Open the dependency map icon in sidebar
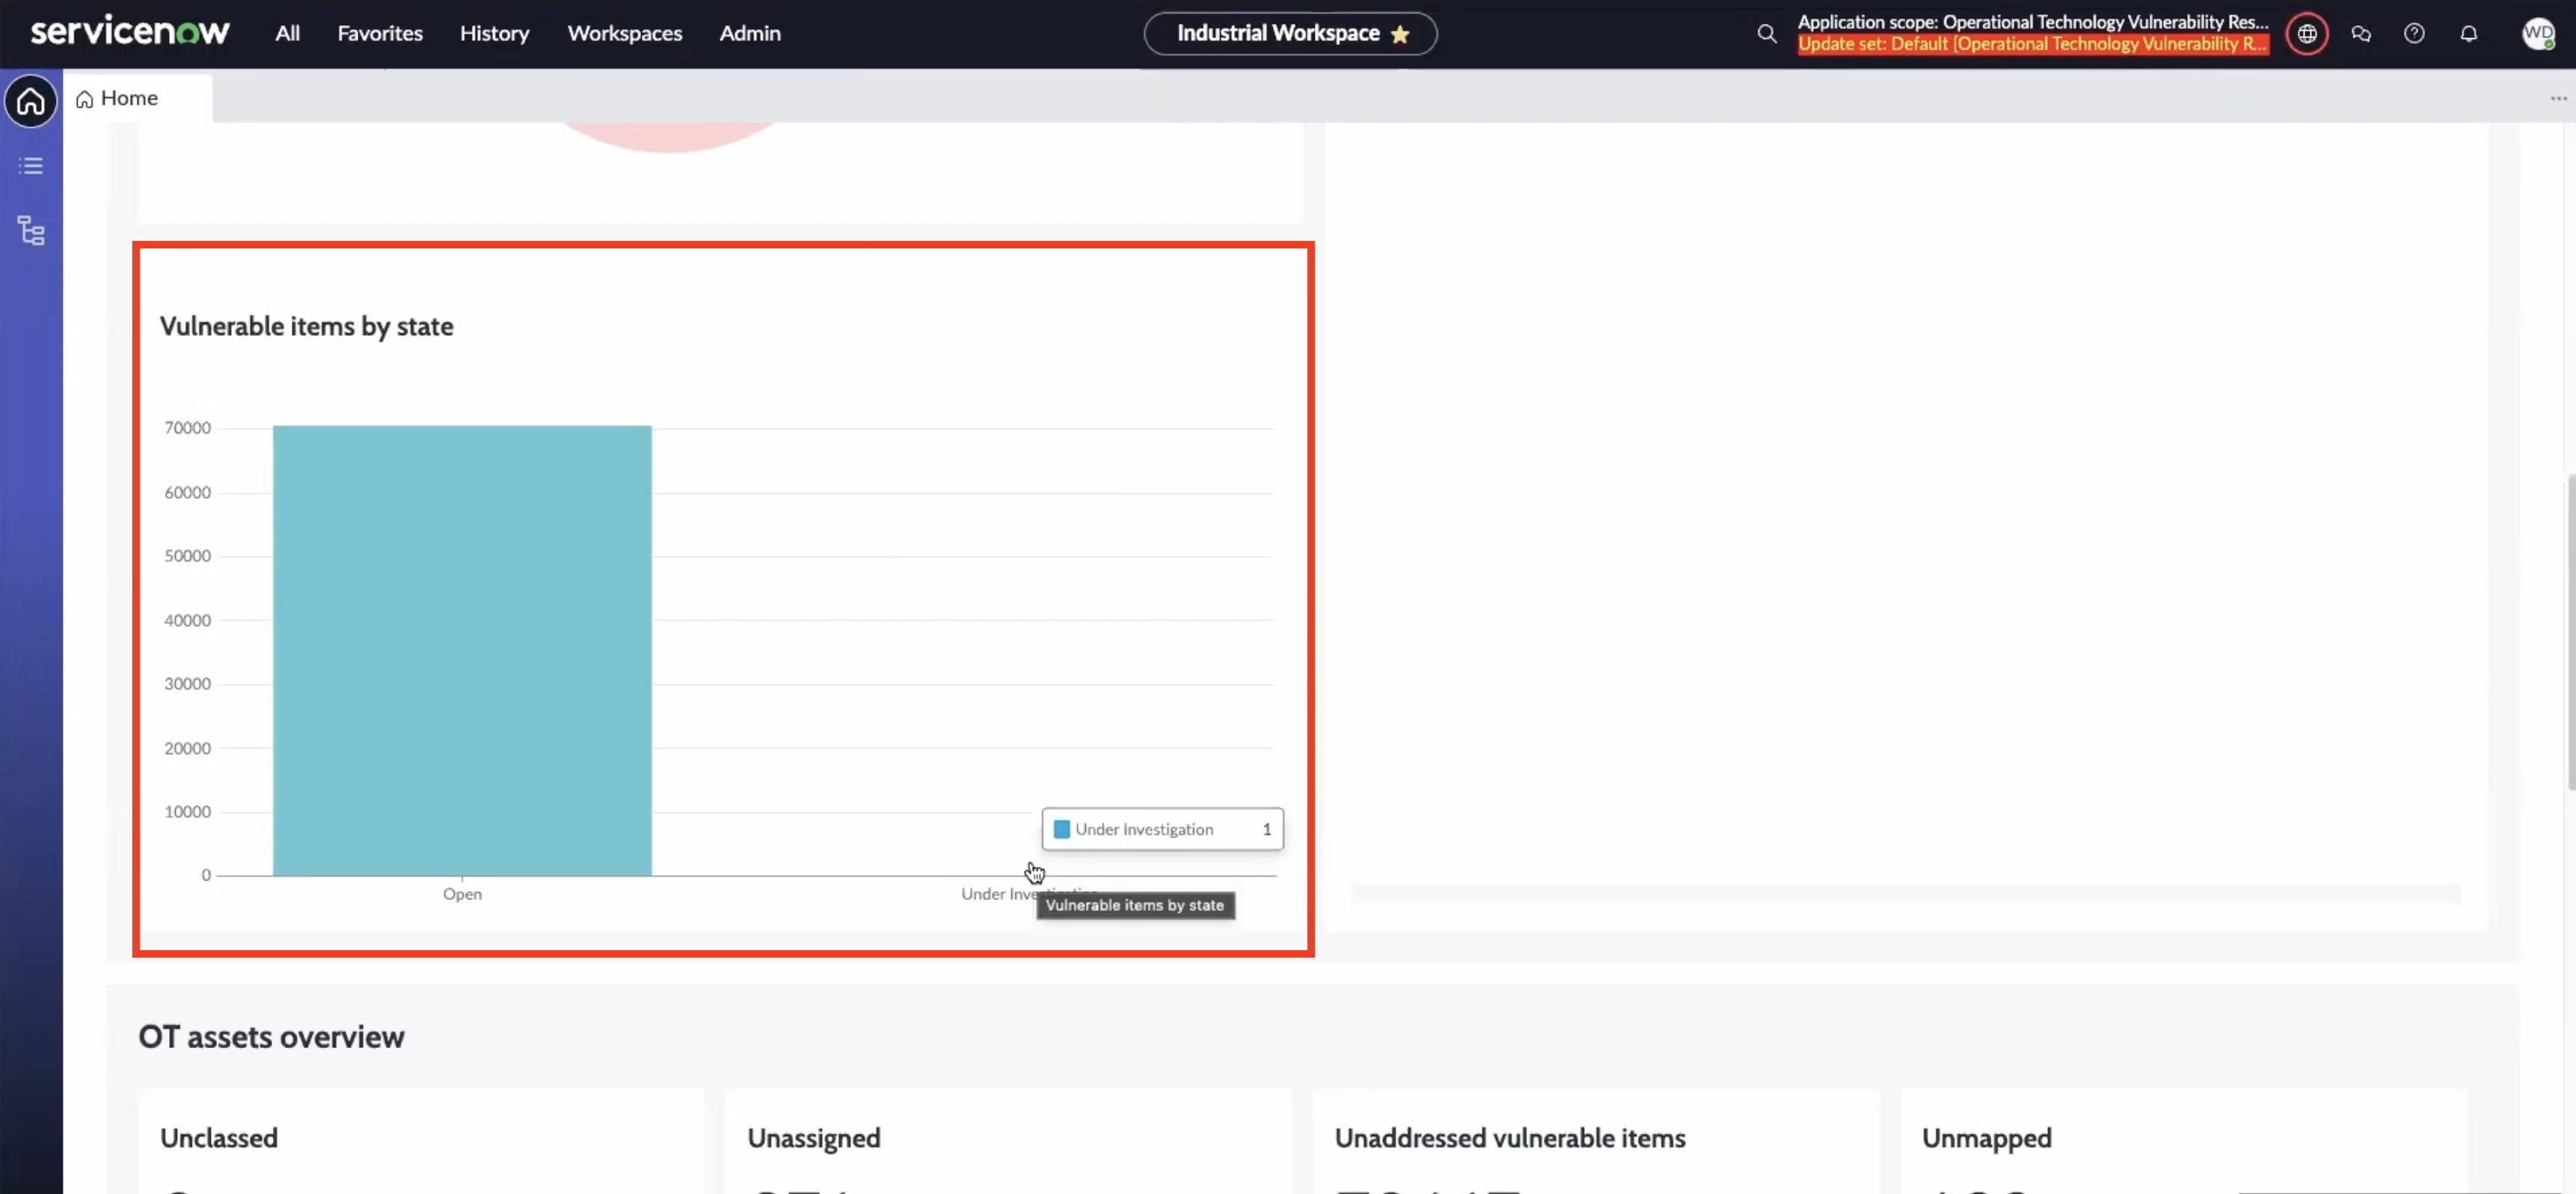Viewport: 2576px width, 1194px height. 30,231
